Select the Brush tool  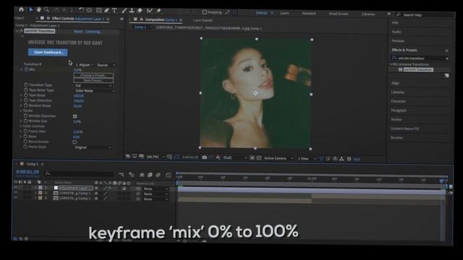pos(124,11)
